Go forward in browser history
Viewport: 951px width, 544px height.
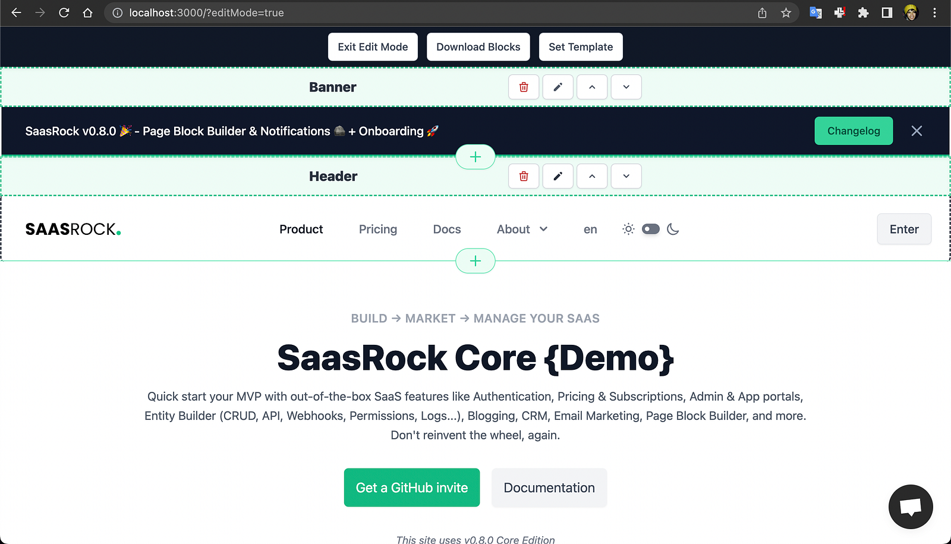[x=40, y=12]
